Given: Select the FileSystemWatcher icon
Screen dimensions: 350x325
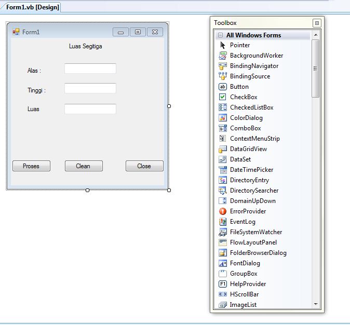Looking at the screenshot, I should point(223,232).
